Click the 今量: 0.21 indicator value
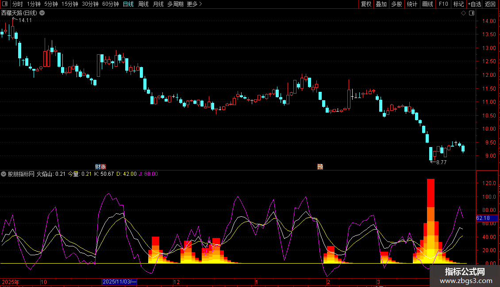 coord(80,174)
